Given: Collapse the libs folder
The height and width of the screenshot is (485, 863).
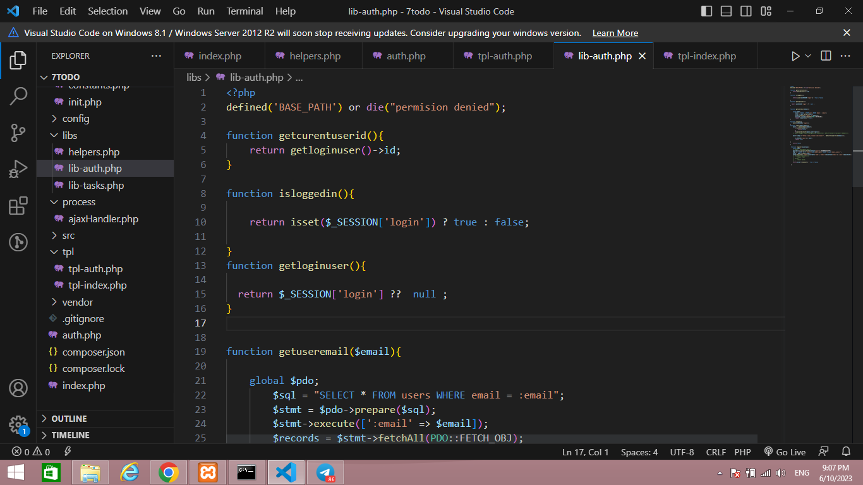Looking at the screenshot, I should 105,136.
